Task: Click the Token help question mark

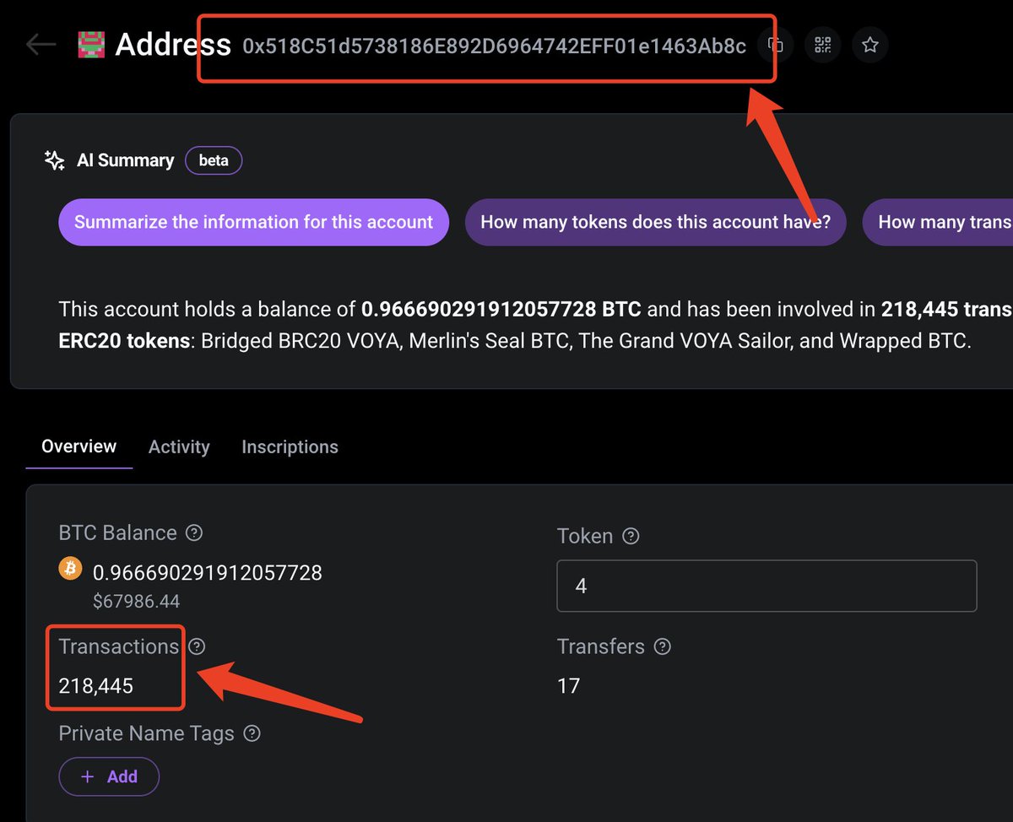Action: click(x=630, y=535)
